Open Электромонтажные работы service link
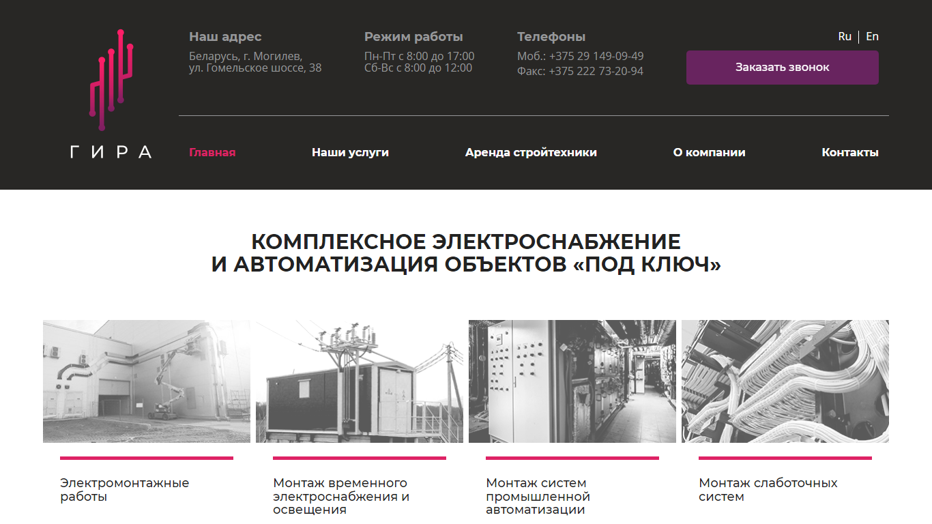The image size is (932, 524). 125,490
